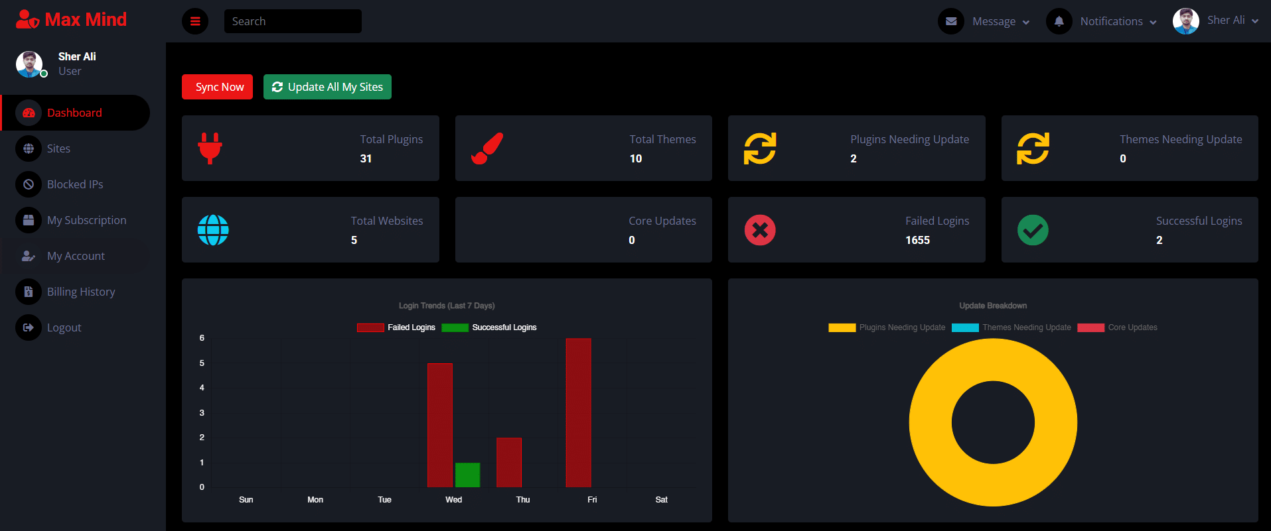
Task: Click the Sync Now button
Action: (x=217, y=87)
